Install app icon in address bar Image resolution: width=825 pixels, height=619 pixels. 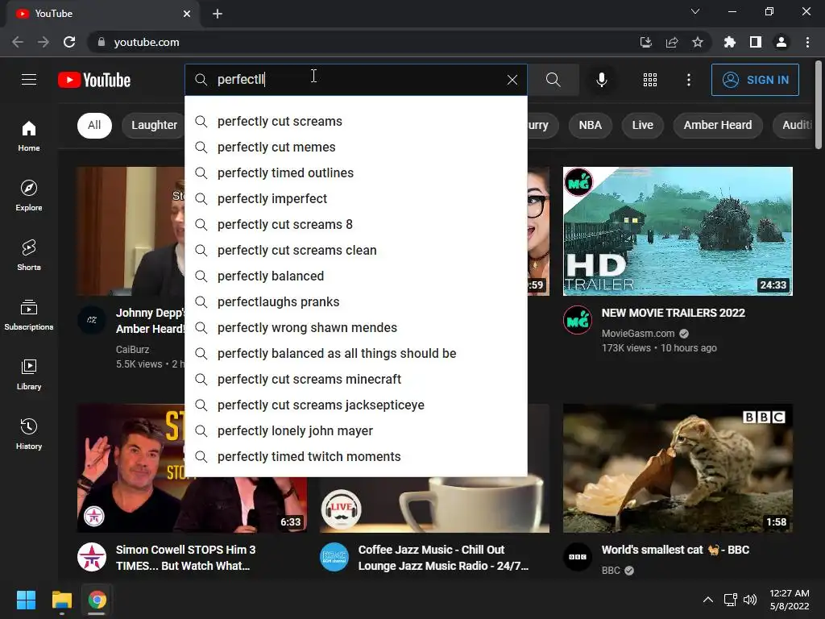pyautogui.click(x=646, y=42)
